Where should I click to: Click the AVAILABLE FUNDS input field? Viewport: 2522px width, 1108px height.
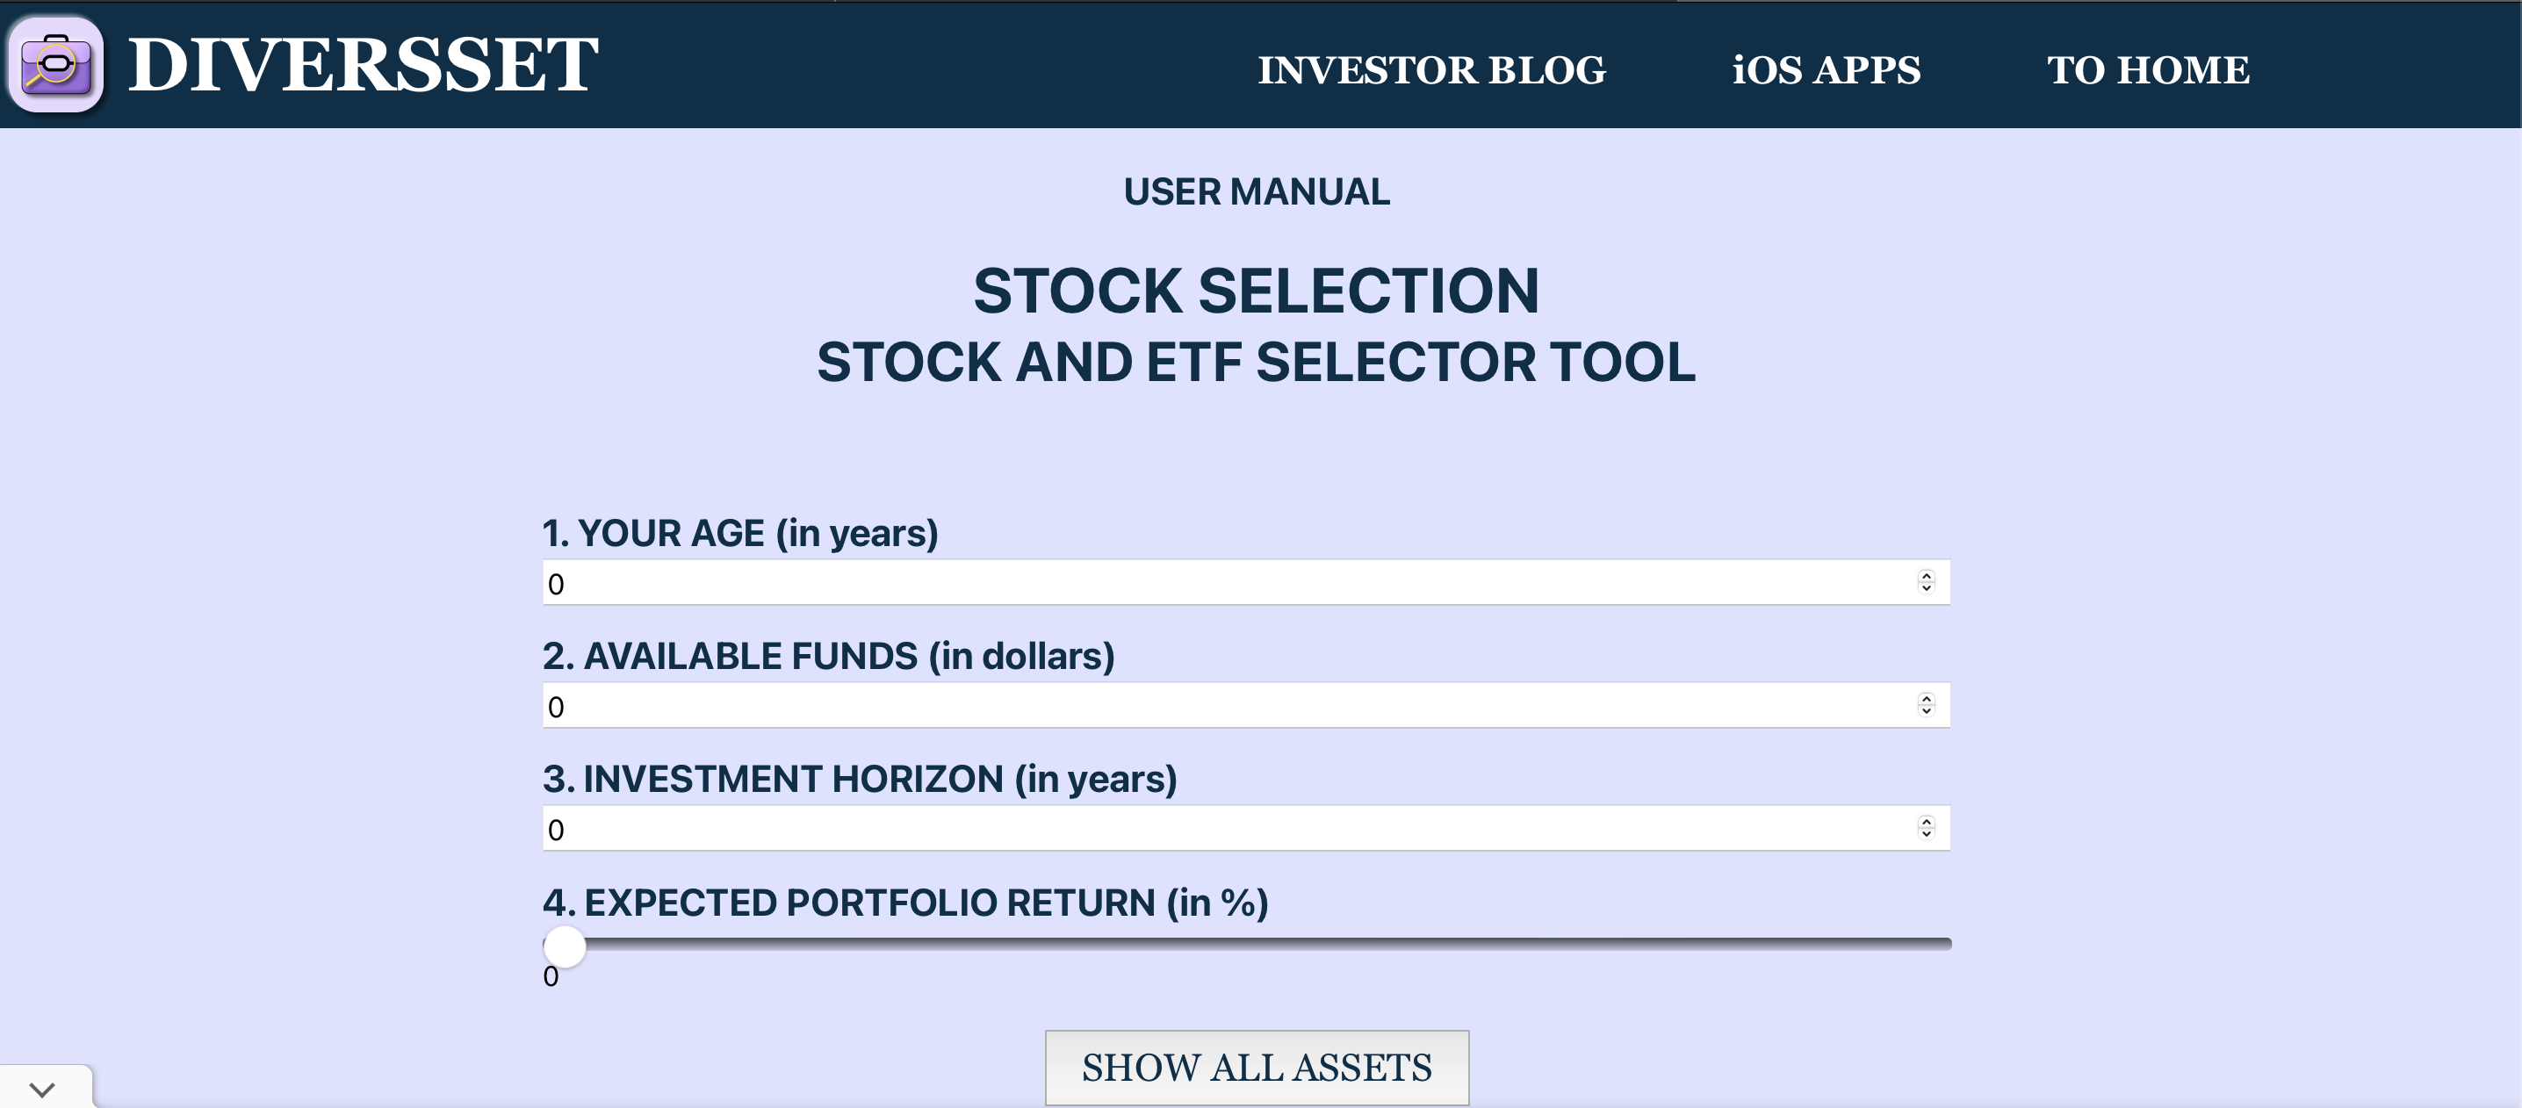(1245, 706)
